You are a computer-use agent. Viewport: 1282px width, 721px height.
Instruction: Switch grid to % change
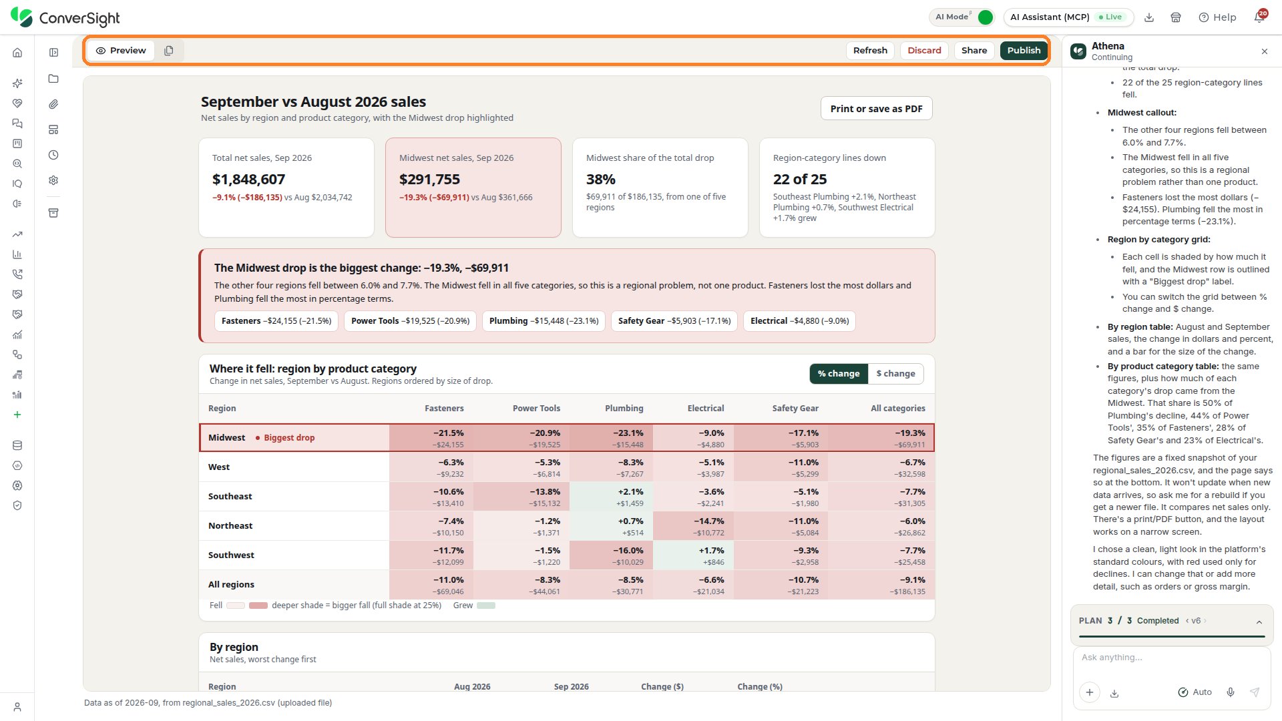click(839, 374)
